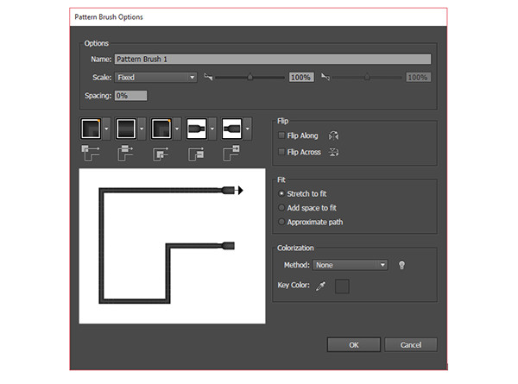The image size is (518, 384).
Task: Click the maximum scale brush icon
Action: (325, 78)
